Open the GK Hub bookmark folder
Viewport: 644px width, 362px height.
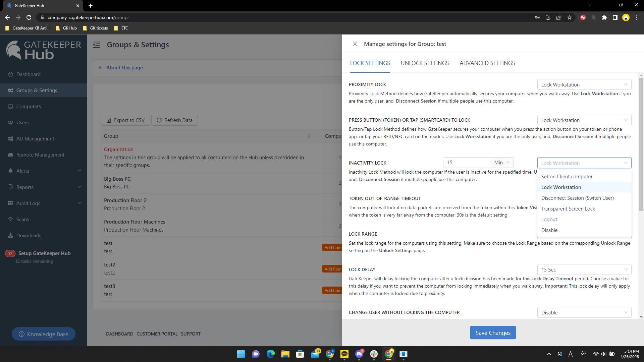66,28
